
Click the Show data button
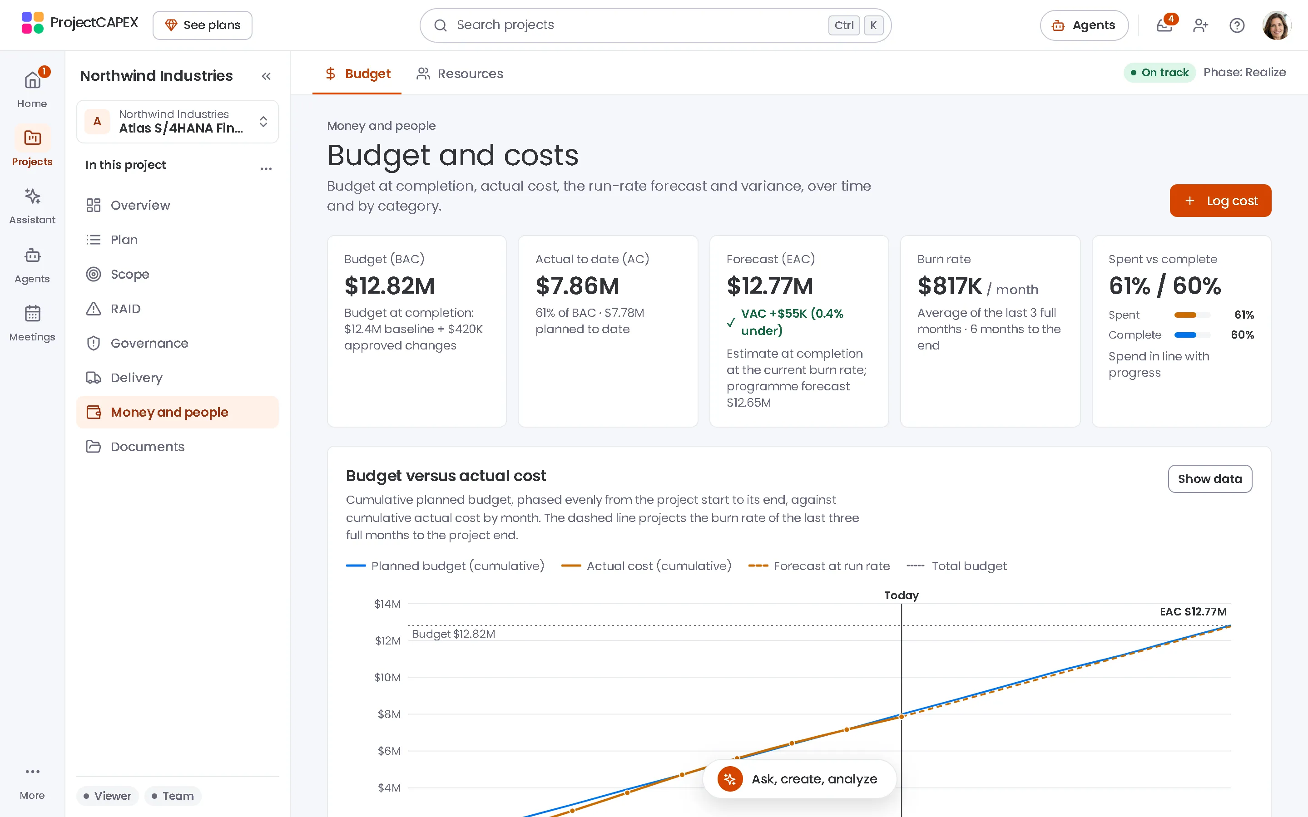1209,479
